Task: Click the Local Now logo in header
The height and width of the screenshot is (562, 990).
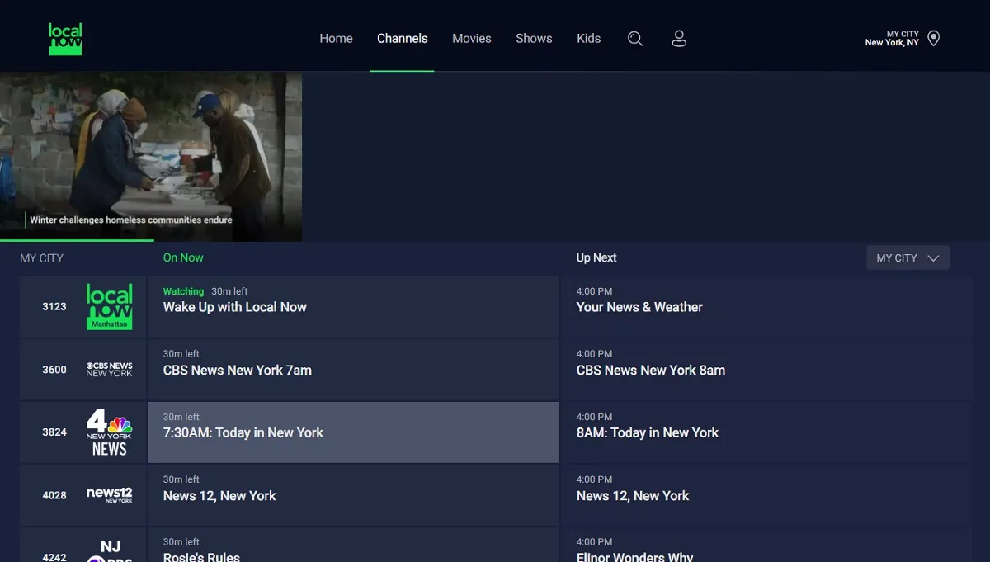Action: pyautogui.click(x=65, y=39)
